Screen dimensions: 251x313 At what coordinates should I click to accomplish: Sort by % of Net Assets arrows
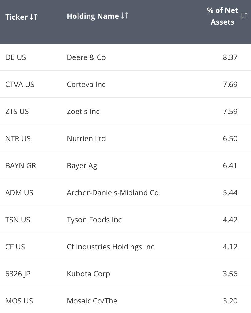coord(244,16)
